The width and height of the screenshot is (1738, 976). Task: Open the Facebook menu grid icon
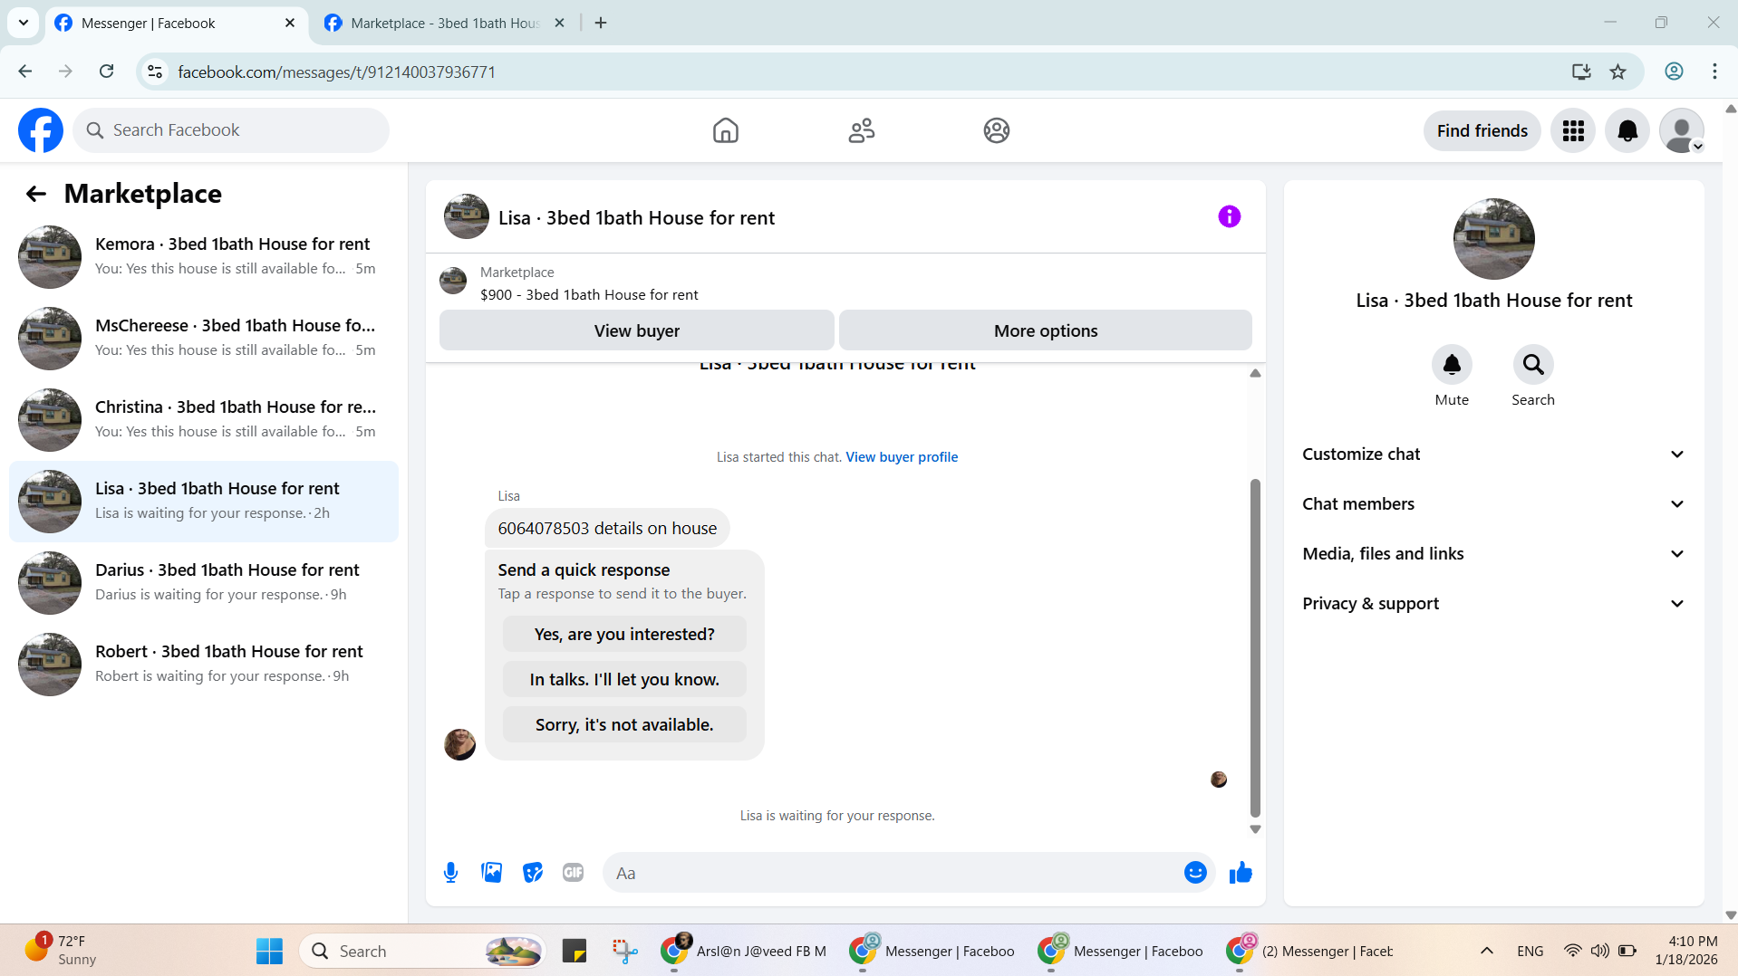[1573, 130]
